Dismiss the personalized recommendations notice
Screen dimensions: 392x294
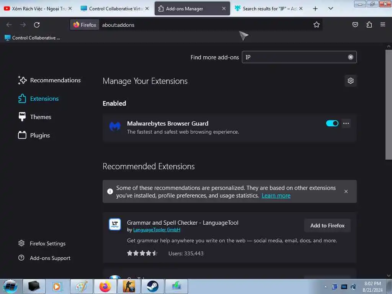pyautogui.click(x=346, y=191)
